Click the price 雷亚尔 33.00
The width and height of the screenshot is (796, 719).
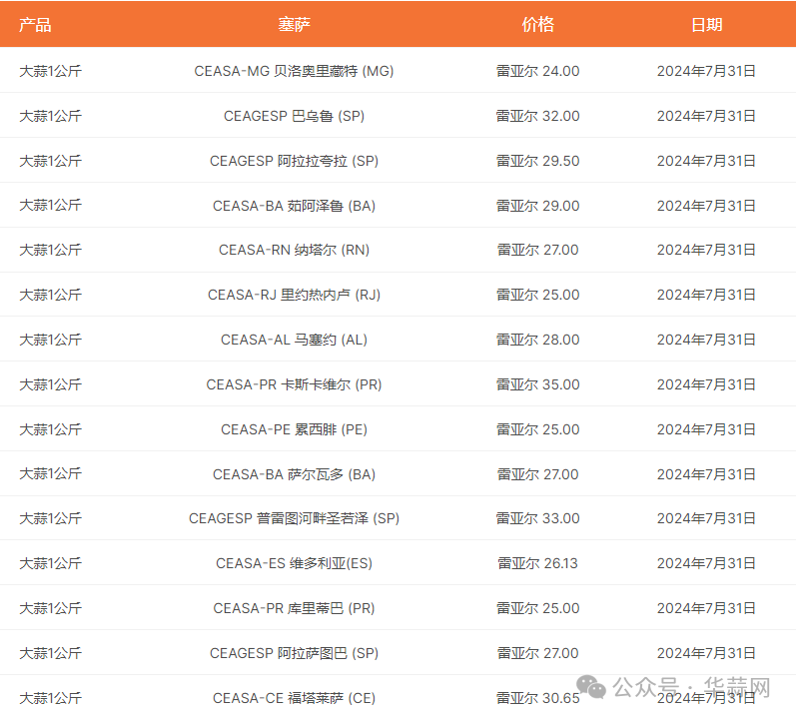537,518
